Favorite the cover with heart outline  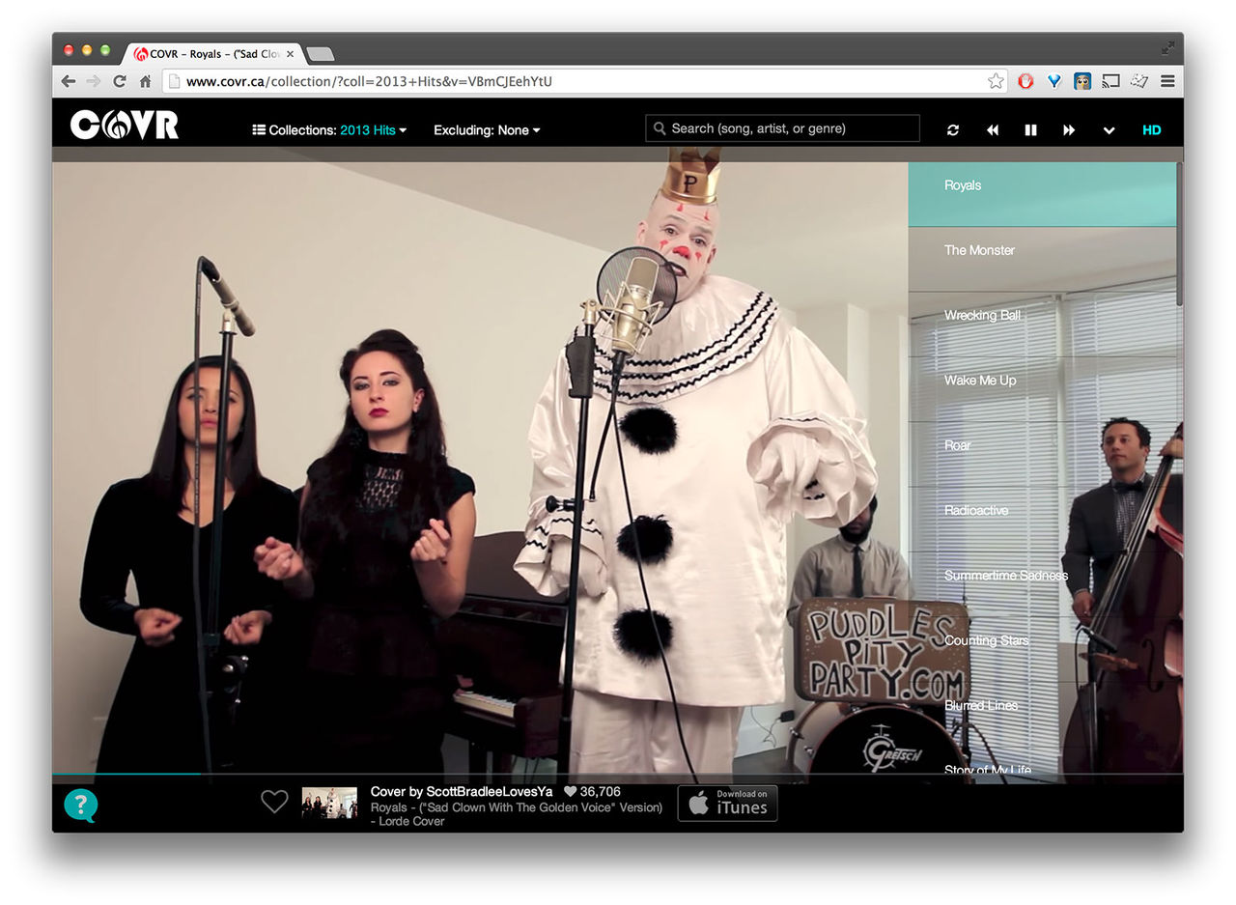[x=274, y=802]
